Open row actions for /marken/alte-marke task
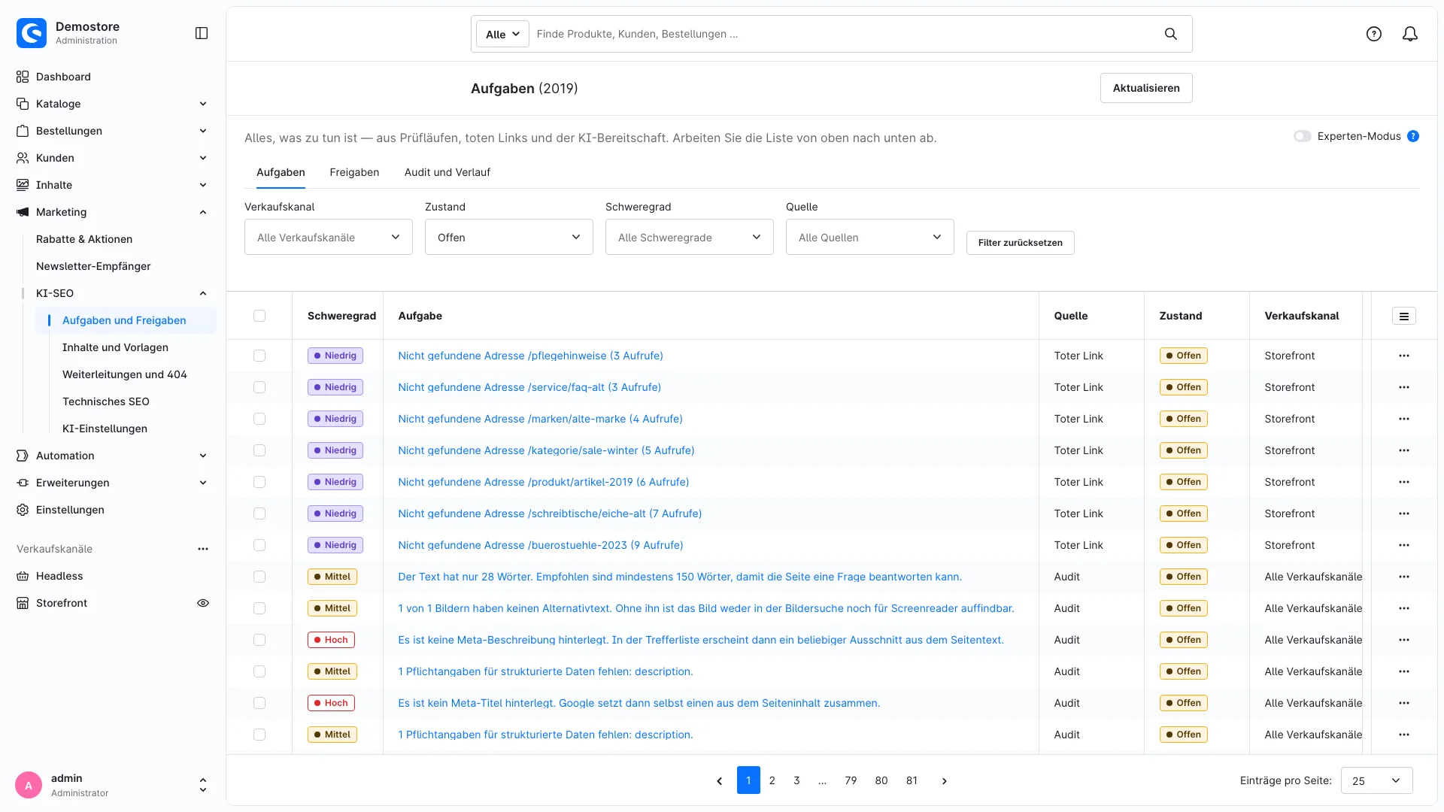Viewport: 1444px width, 812px height. [x=1404, y=419]
